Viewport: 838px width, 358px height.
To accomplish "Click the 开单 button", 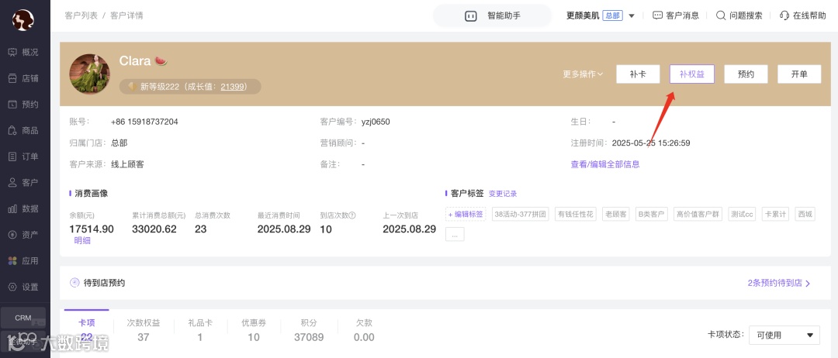I will coord(799,74).
